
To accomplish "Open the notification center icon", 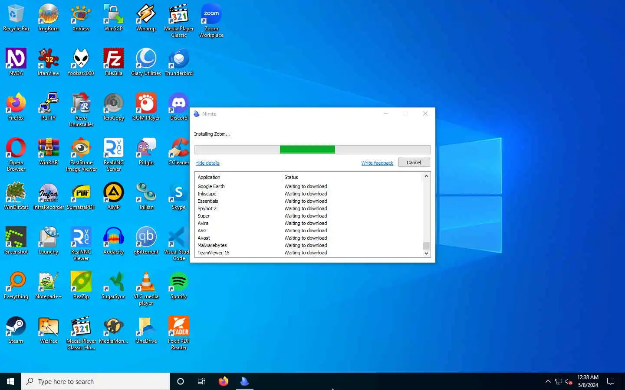I will point(611,381).
